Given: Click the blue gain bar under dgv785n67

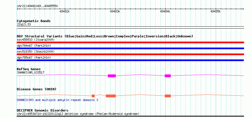Looking at the screenshot, I should click(x=130, y=60).
